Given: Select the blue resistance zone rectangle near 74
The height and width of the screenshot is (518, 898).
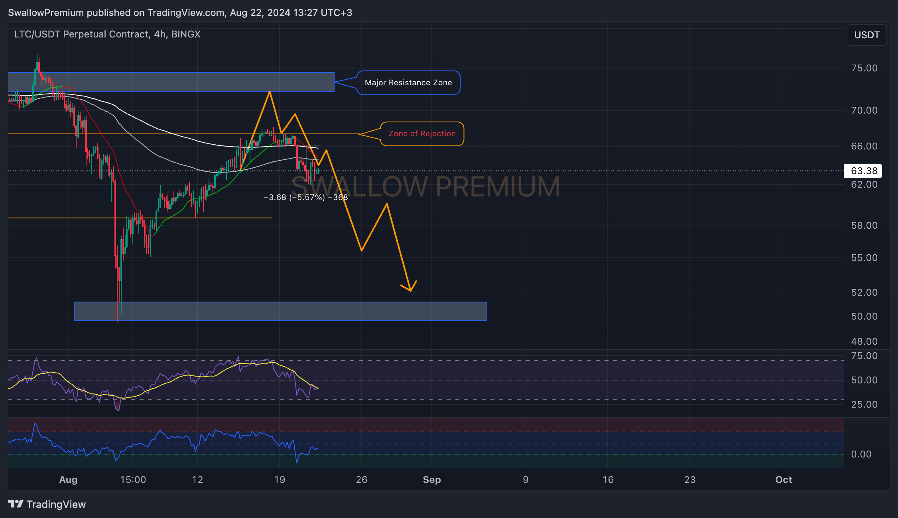Looking at the screenshot, I should pyautogui.click(x=171, y=82).
